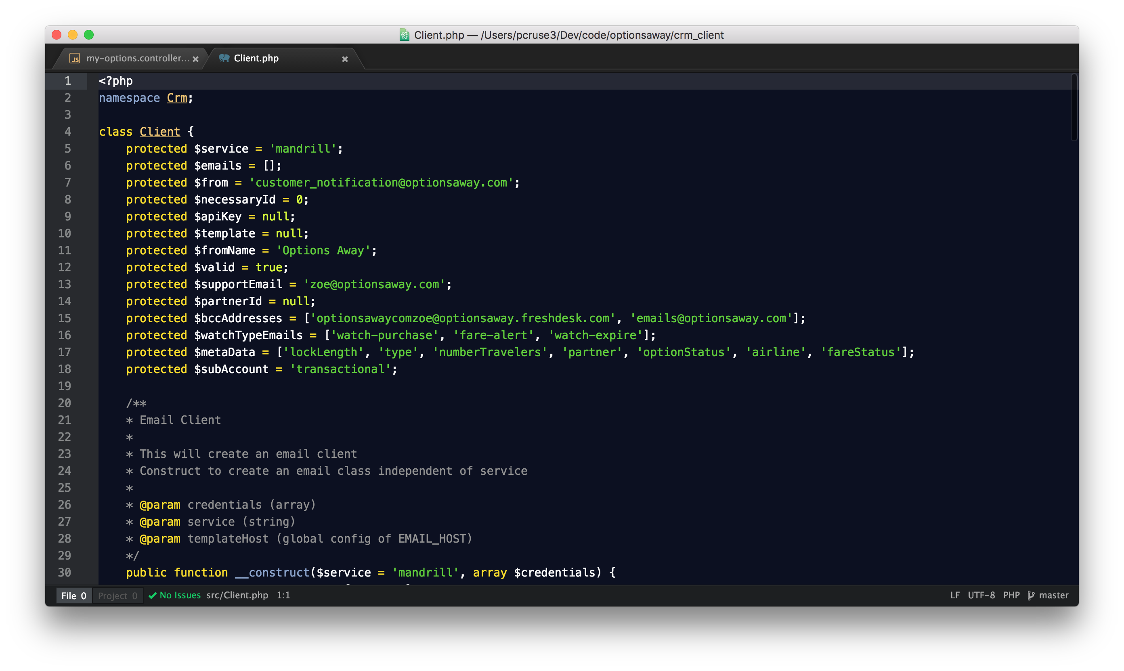Toggle the File 0 linter scope
This screenshot has width=1124, height=671.
click(74, 596)
